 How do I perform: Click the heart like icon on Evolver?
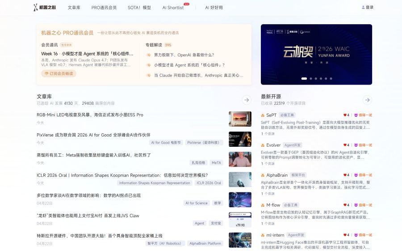(345, 145)
